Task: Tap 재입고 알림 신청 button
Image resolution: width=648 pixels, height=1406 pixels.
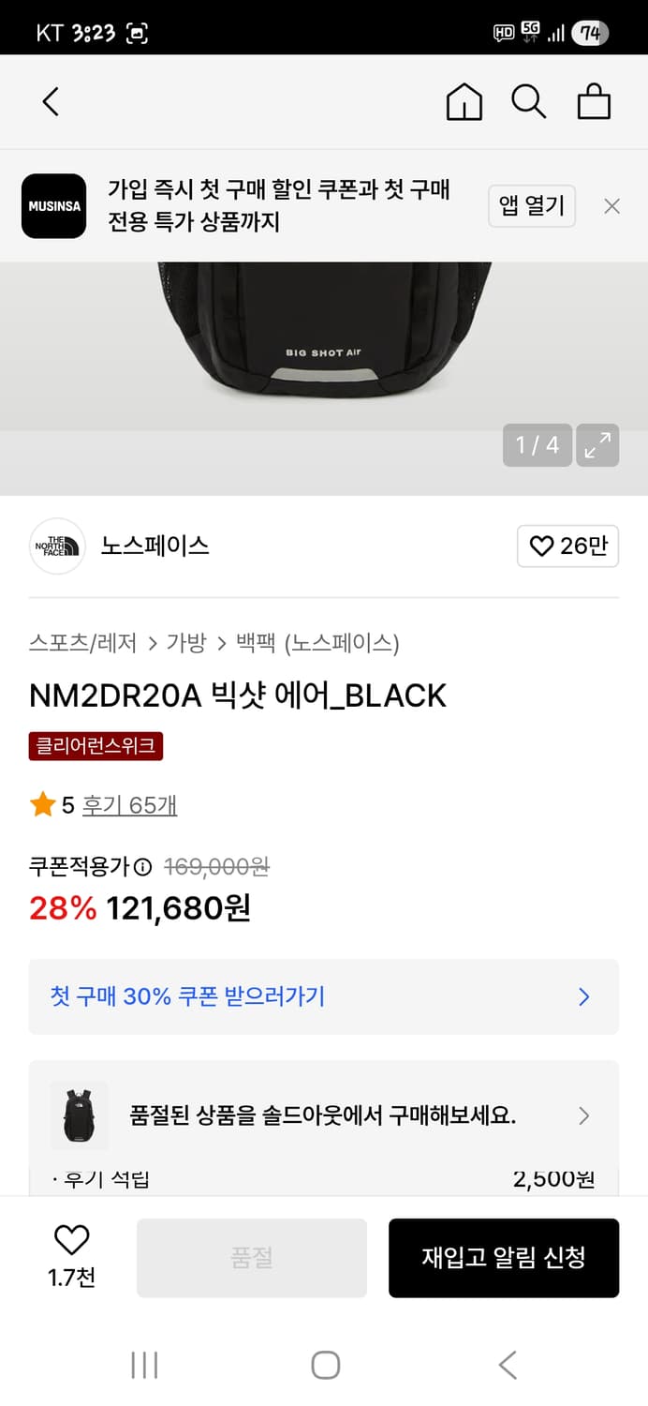Action: [504, 1257]
